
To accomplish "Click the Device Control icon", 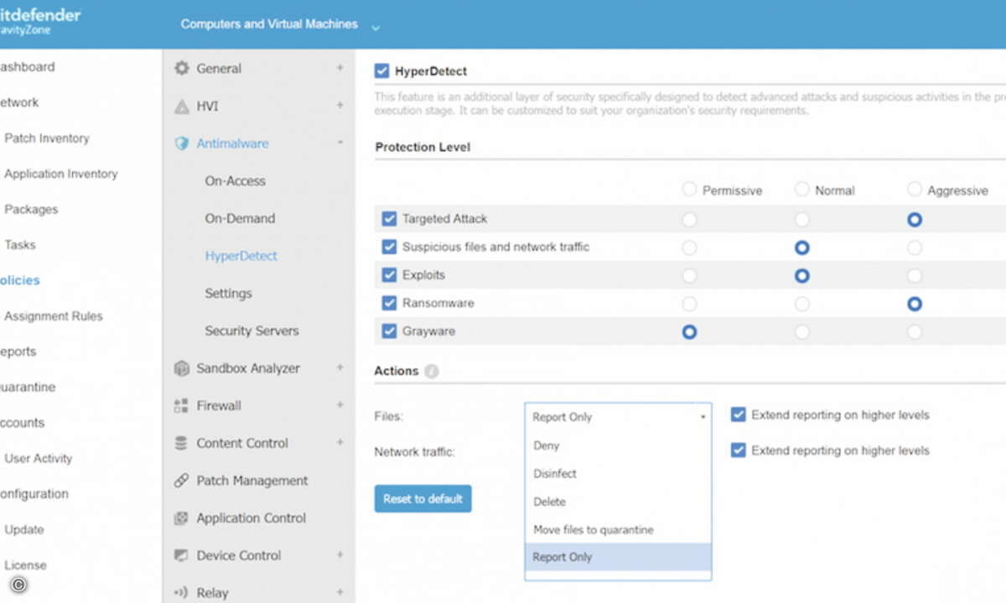I will 181,555.
